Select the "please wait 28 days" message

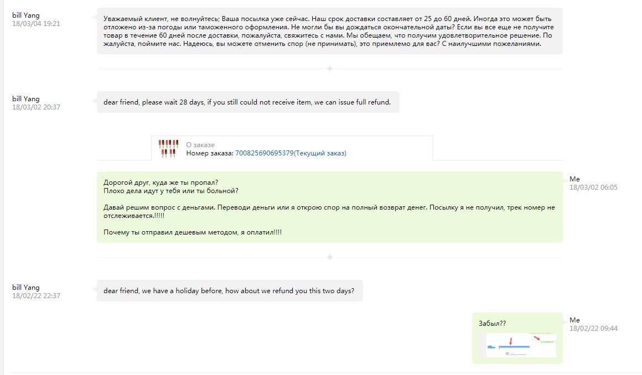(247, 102)
